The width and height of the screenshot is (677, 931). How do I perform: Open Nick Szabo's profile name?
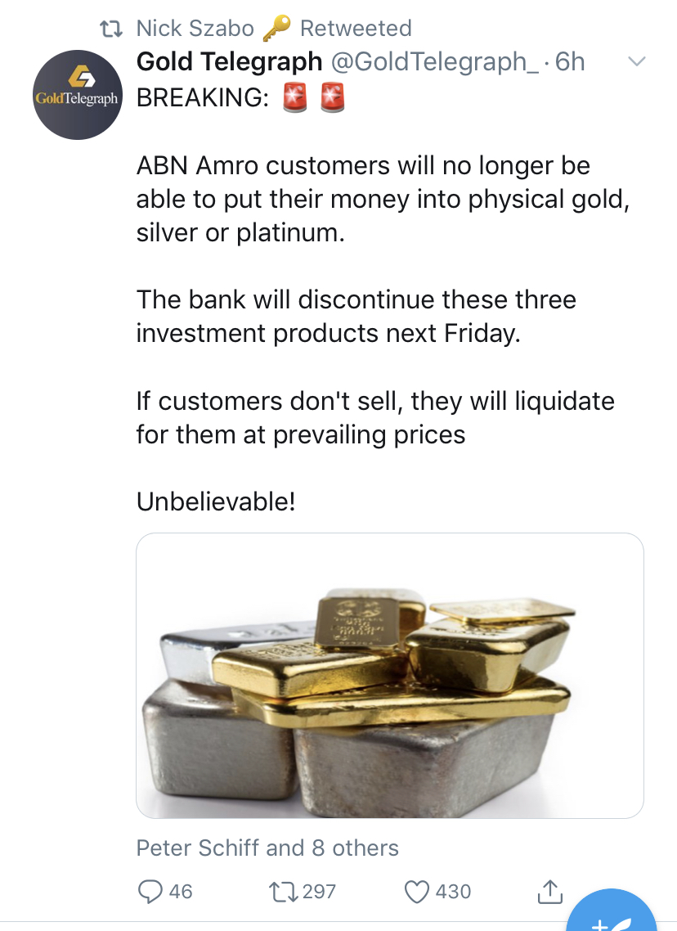(195, 29)
